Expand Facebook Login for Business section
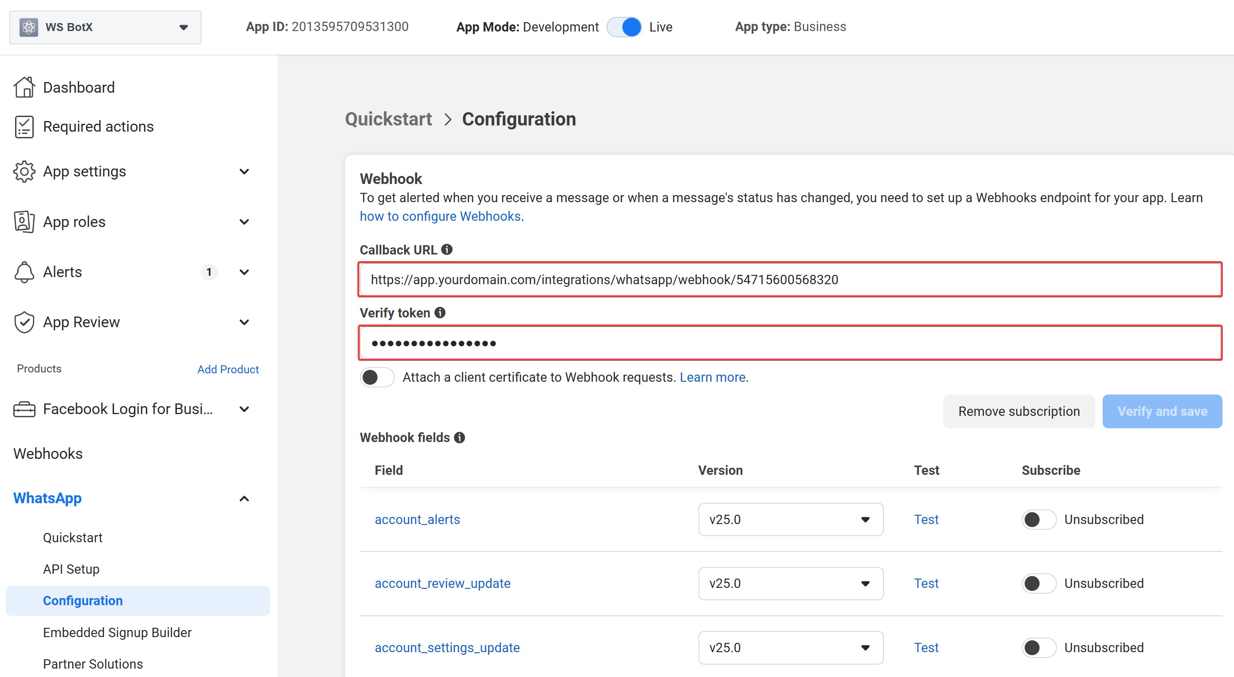The image size is (1234, 677). tap(244, 409)
